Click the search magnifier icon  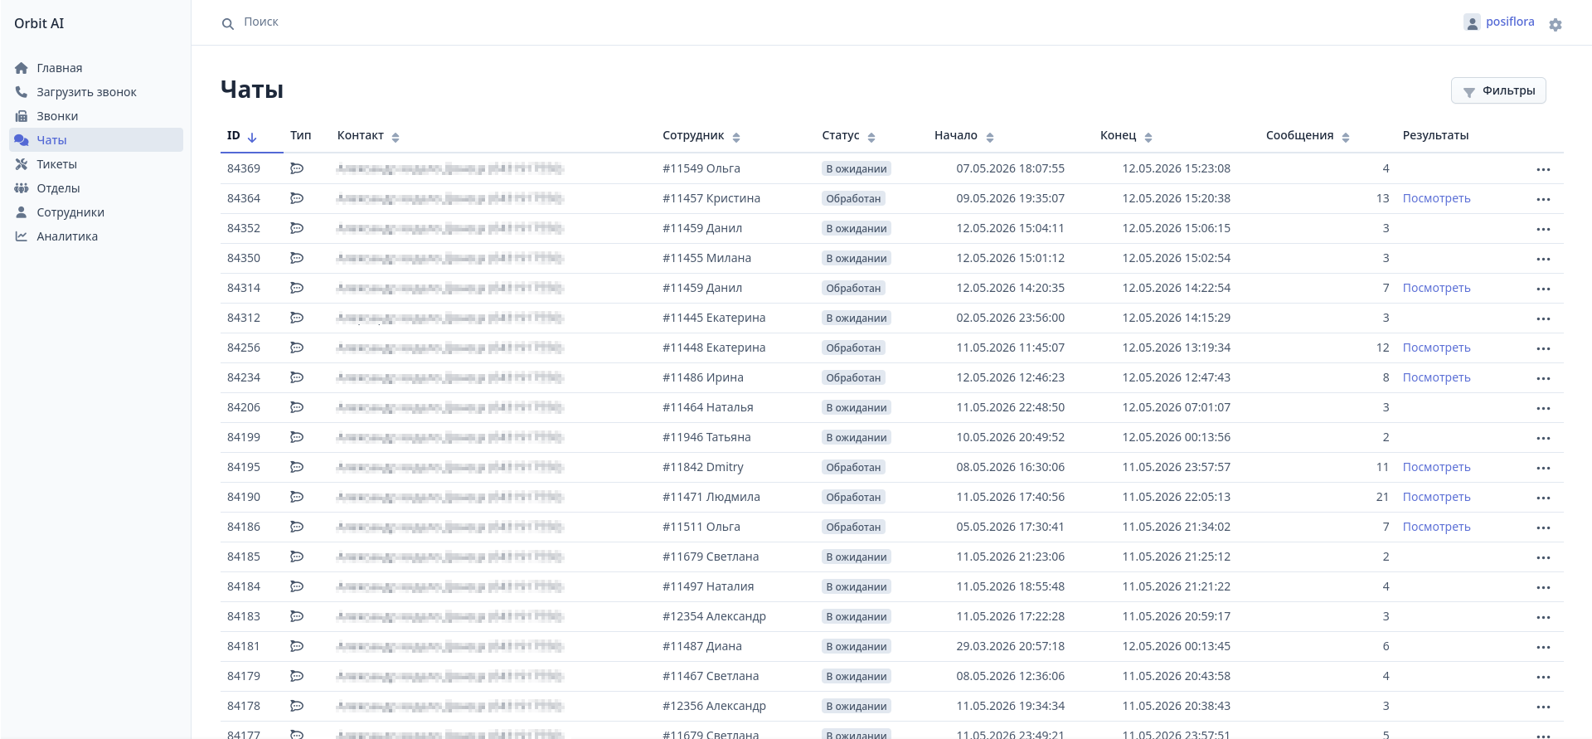click(x=228, y=24)
